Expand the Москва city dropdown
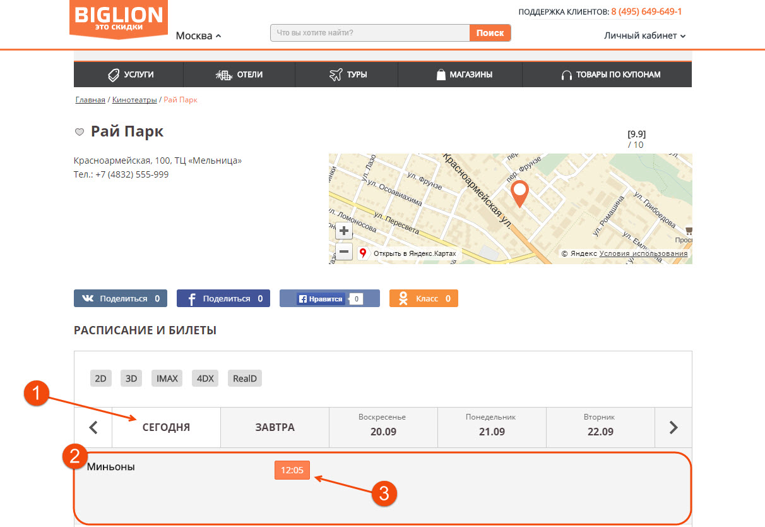 coord(198,36)
